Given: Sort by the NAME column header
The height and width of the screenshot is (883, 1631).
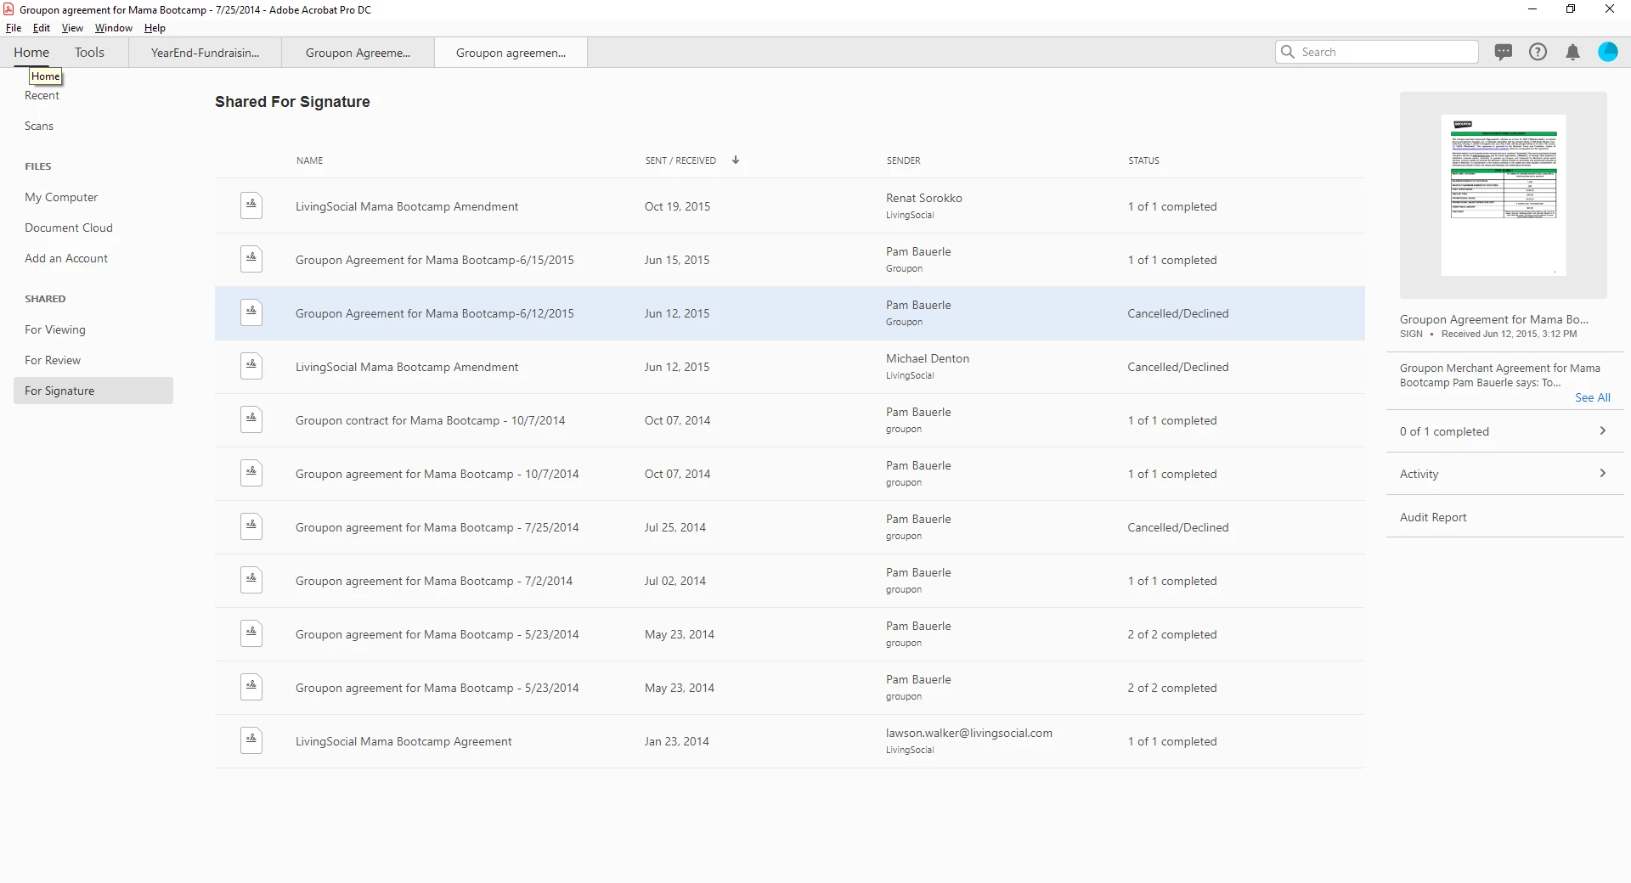Looking at the screenshot, I should 310,160.
